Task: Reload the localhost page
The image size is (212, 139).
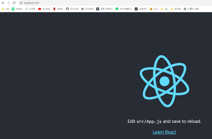Action: tap(14, 3)
